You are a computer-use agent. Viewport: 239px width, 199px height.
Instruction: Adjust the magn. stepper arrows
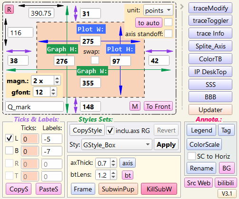tap(57, 80)
